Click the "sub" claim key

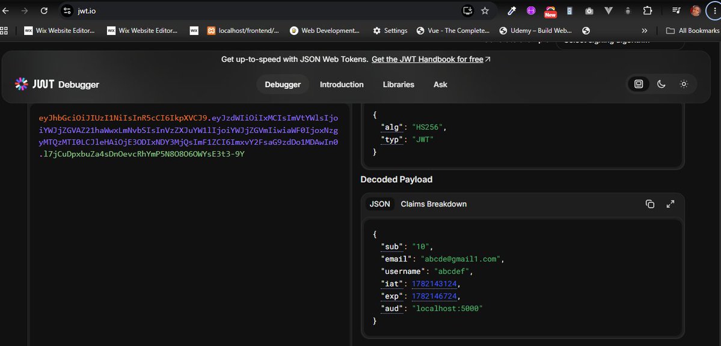click(392, 247)
